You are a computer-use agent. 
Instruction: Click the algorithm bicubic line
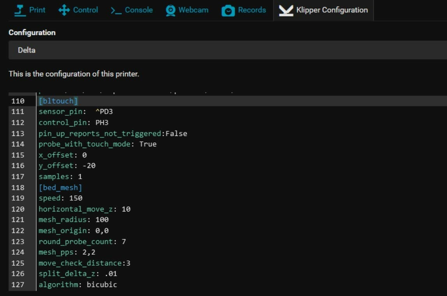pyautogui.click(x=78, y=285)
